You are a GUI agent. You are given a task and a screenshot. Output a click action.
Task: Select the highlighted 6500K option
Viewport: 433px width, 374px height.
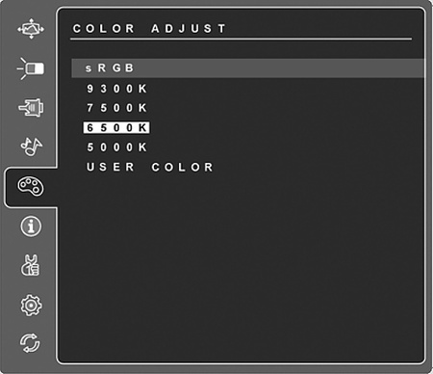[116, 127]
